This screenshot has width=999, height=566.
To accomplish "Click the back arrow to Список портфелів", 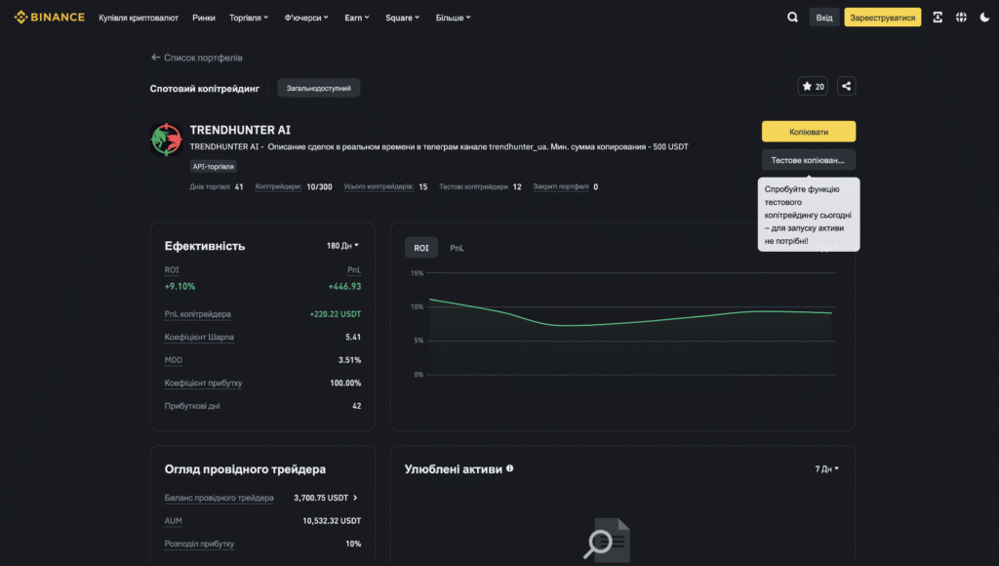I will tap(155, 58).
